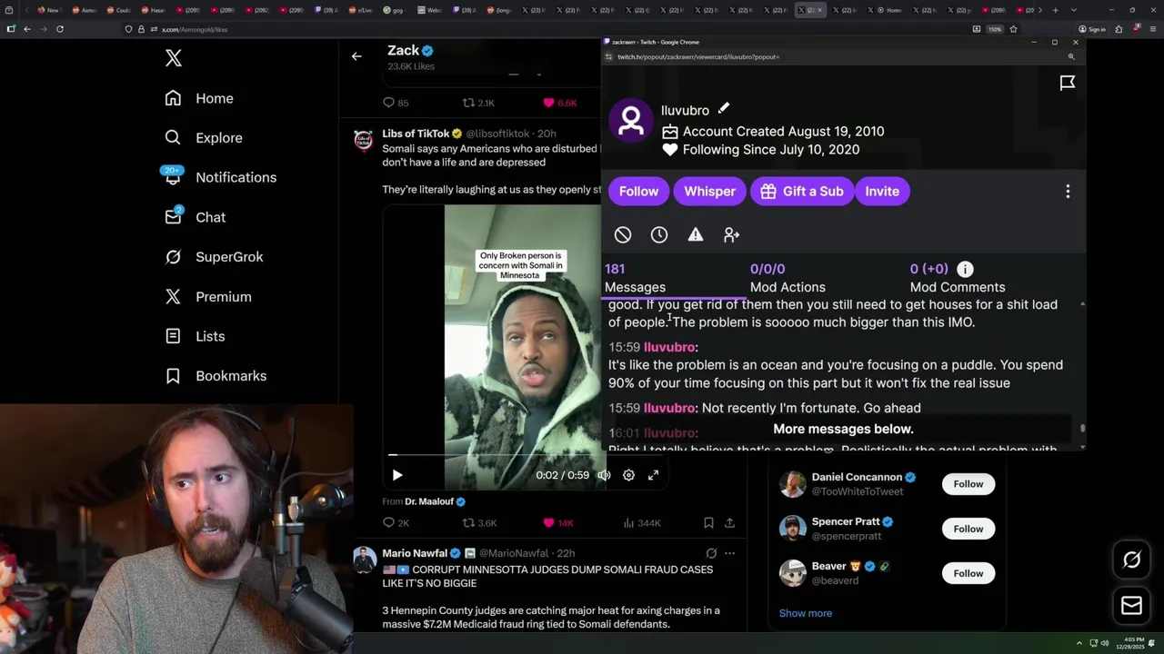Open Explore in X sidebar
The width and height of the screenshot is (1164, 654).
204,138
